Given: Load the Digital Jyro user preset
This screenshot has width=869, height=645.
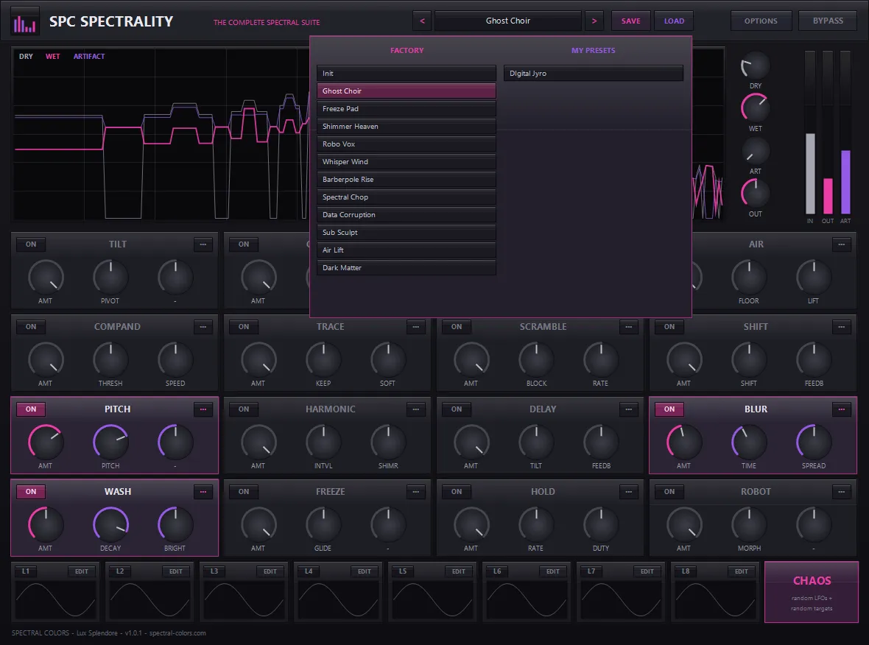Looking at the screenshot, I should [594, 74].
